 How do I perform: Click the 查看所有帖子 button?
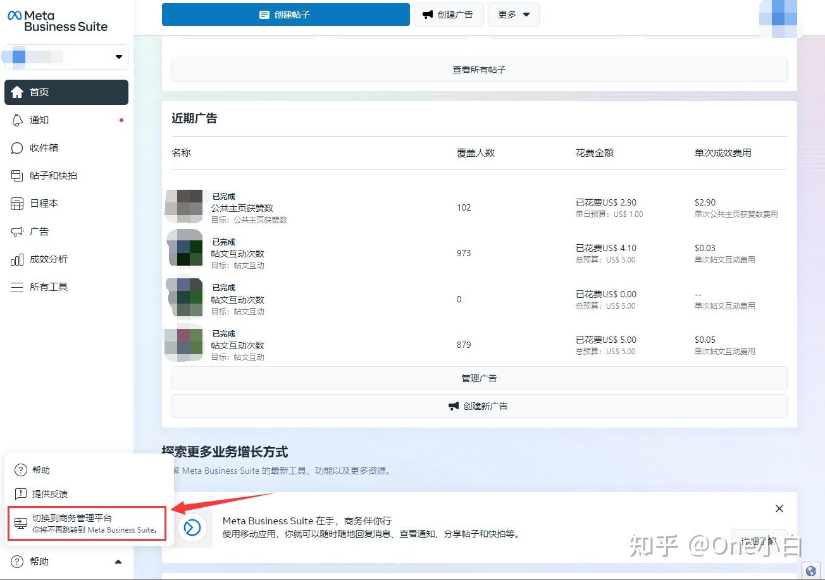click(x=480, y=70)
